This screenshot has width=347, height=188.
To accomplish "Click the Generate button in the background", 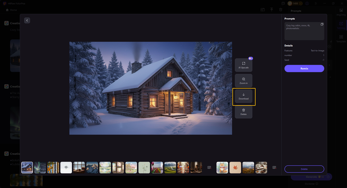I will click(x=311, y=177).
